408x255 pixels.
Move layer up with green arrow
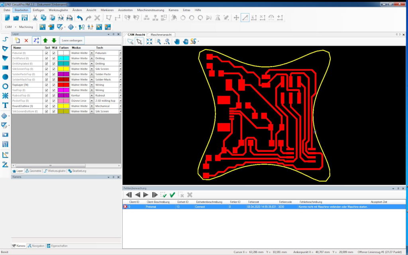45,41
